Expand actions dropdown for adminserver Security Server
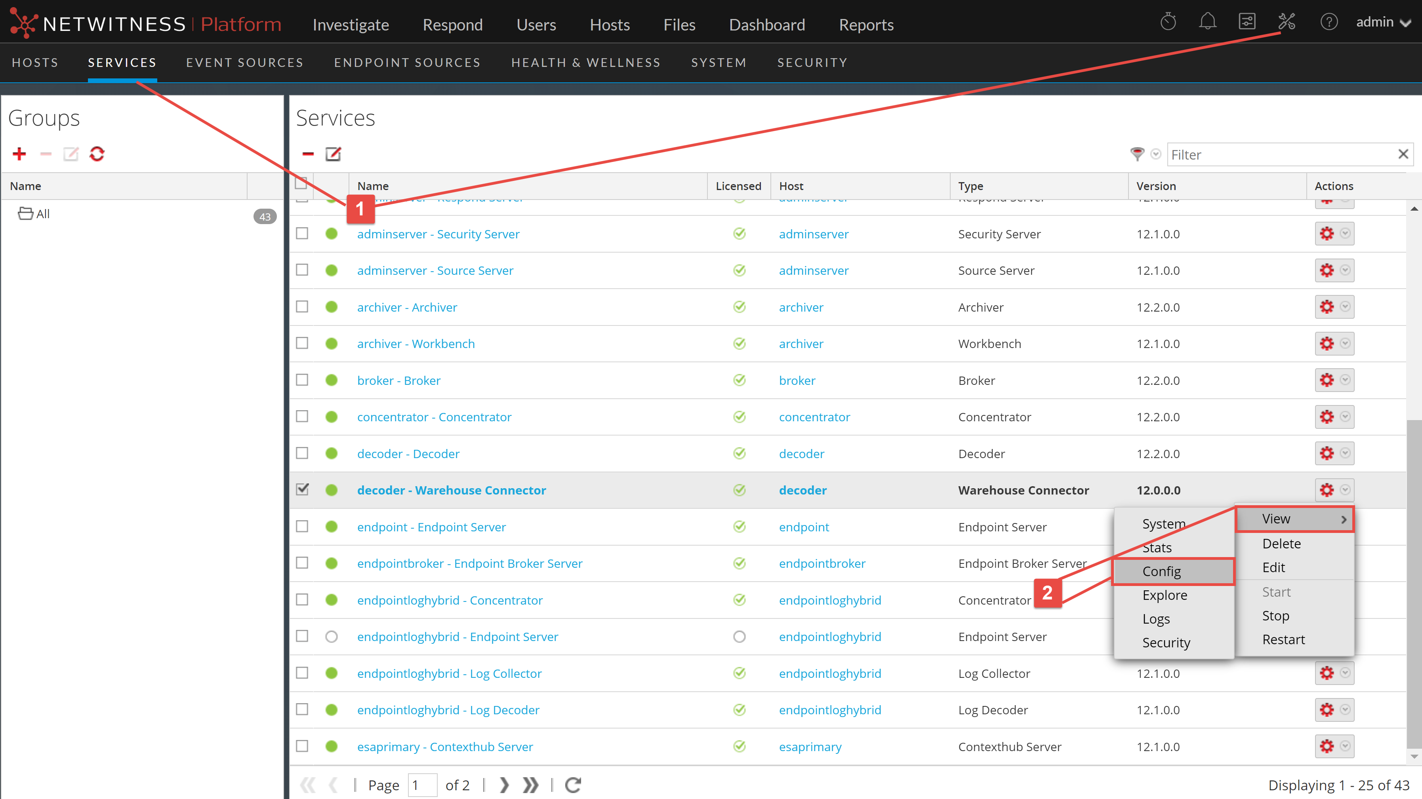 [x=1345, y=234]
